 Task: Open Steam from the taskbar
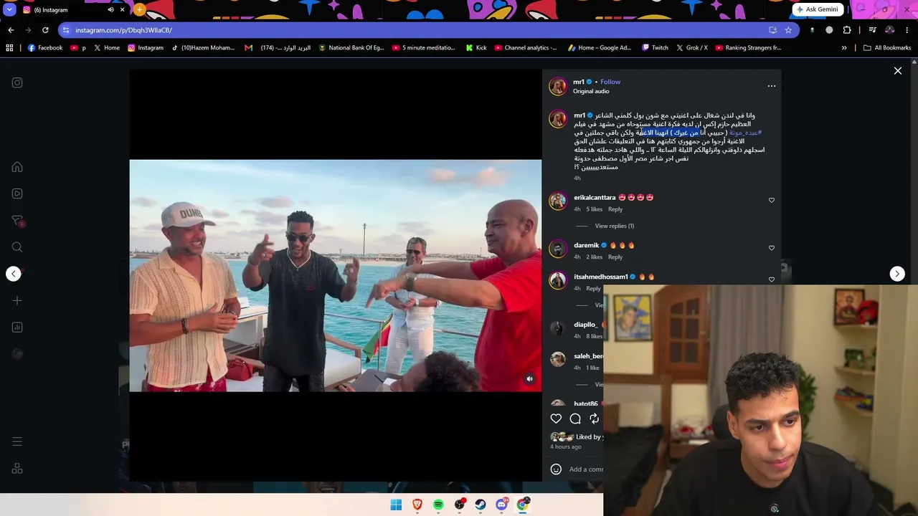[481, 505]
